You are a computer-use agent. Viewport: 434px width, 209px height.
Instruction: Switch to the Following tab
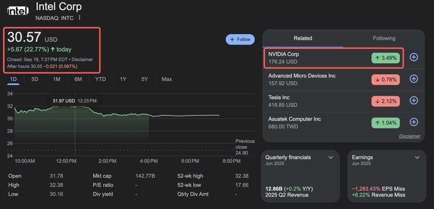(x=384, y=39)
